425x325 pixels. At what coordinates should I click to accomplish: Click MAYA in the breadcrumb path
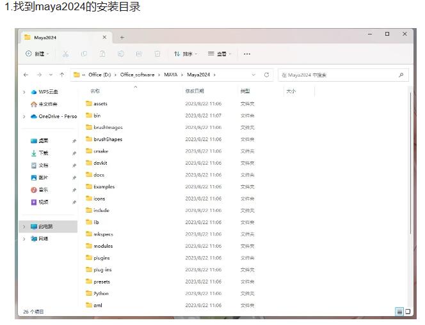[170, 75]
